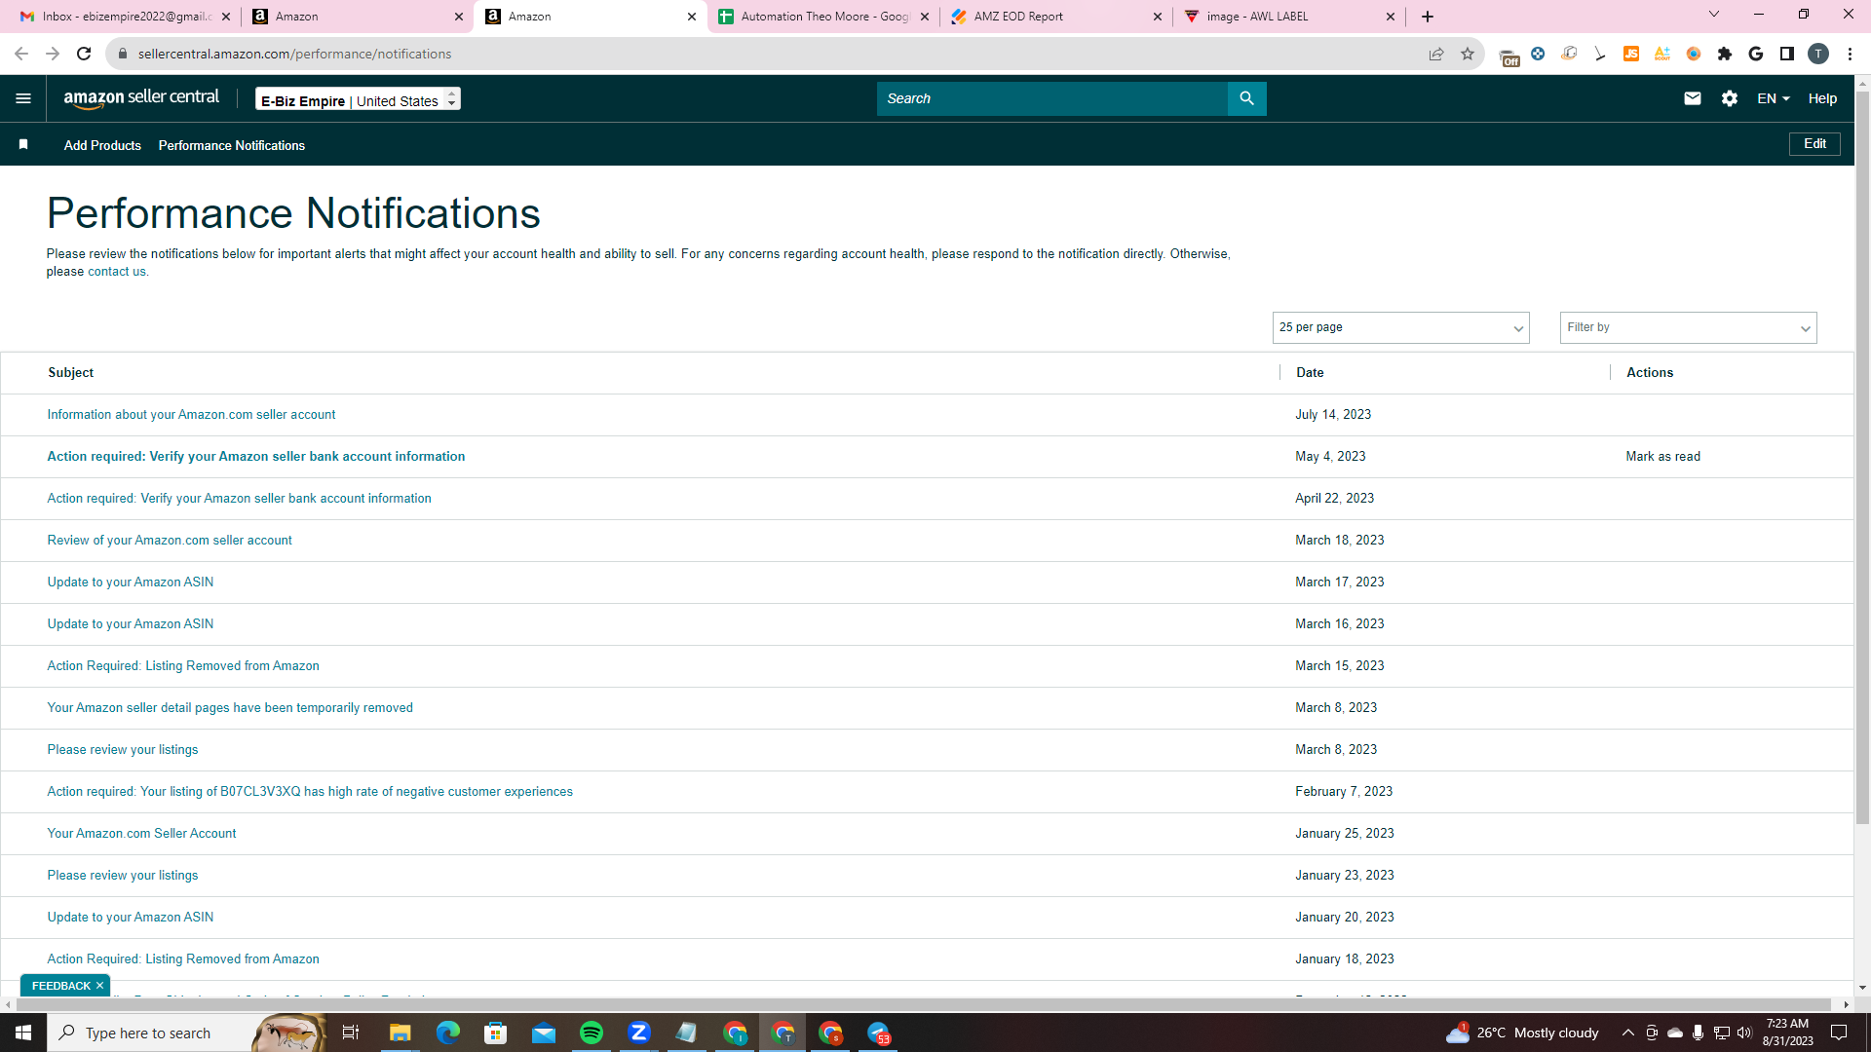Click the Date column header
The height and width of the screenshot is (1052, 1871).
pos(1310,372)
